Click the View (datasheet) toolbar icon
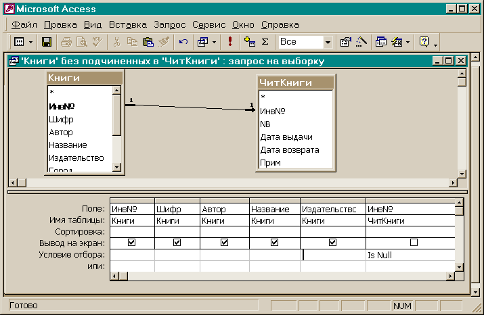 point(19,42)
